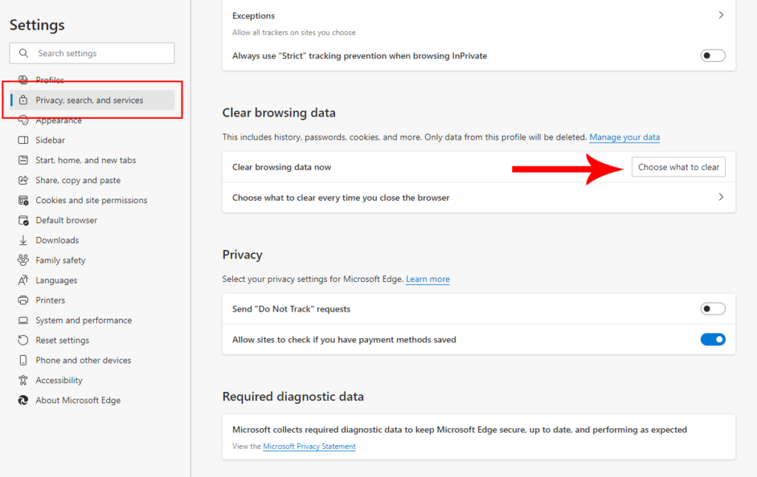Click the Downloads arrow icon
This screenshot has height=477, width=757.
pos(22,240)
